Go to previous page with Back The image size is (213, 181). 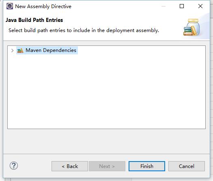[x=70, y=166]
